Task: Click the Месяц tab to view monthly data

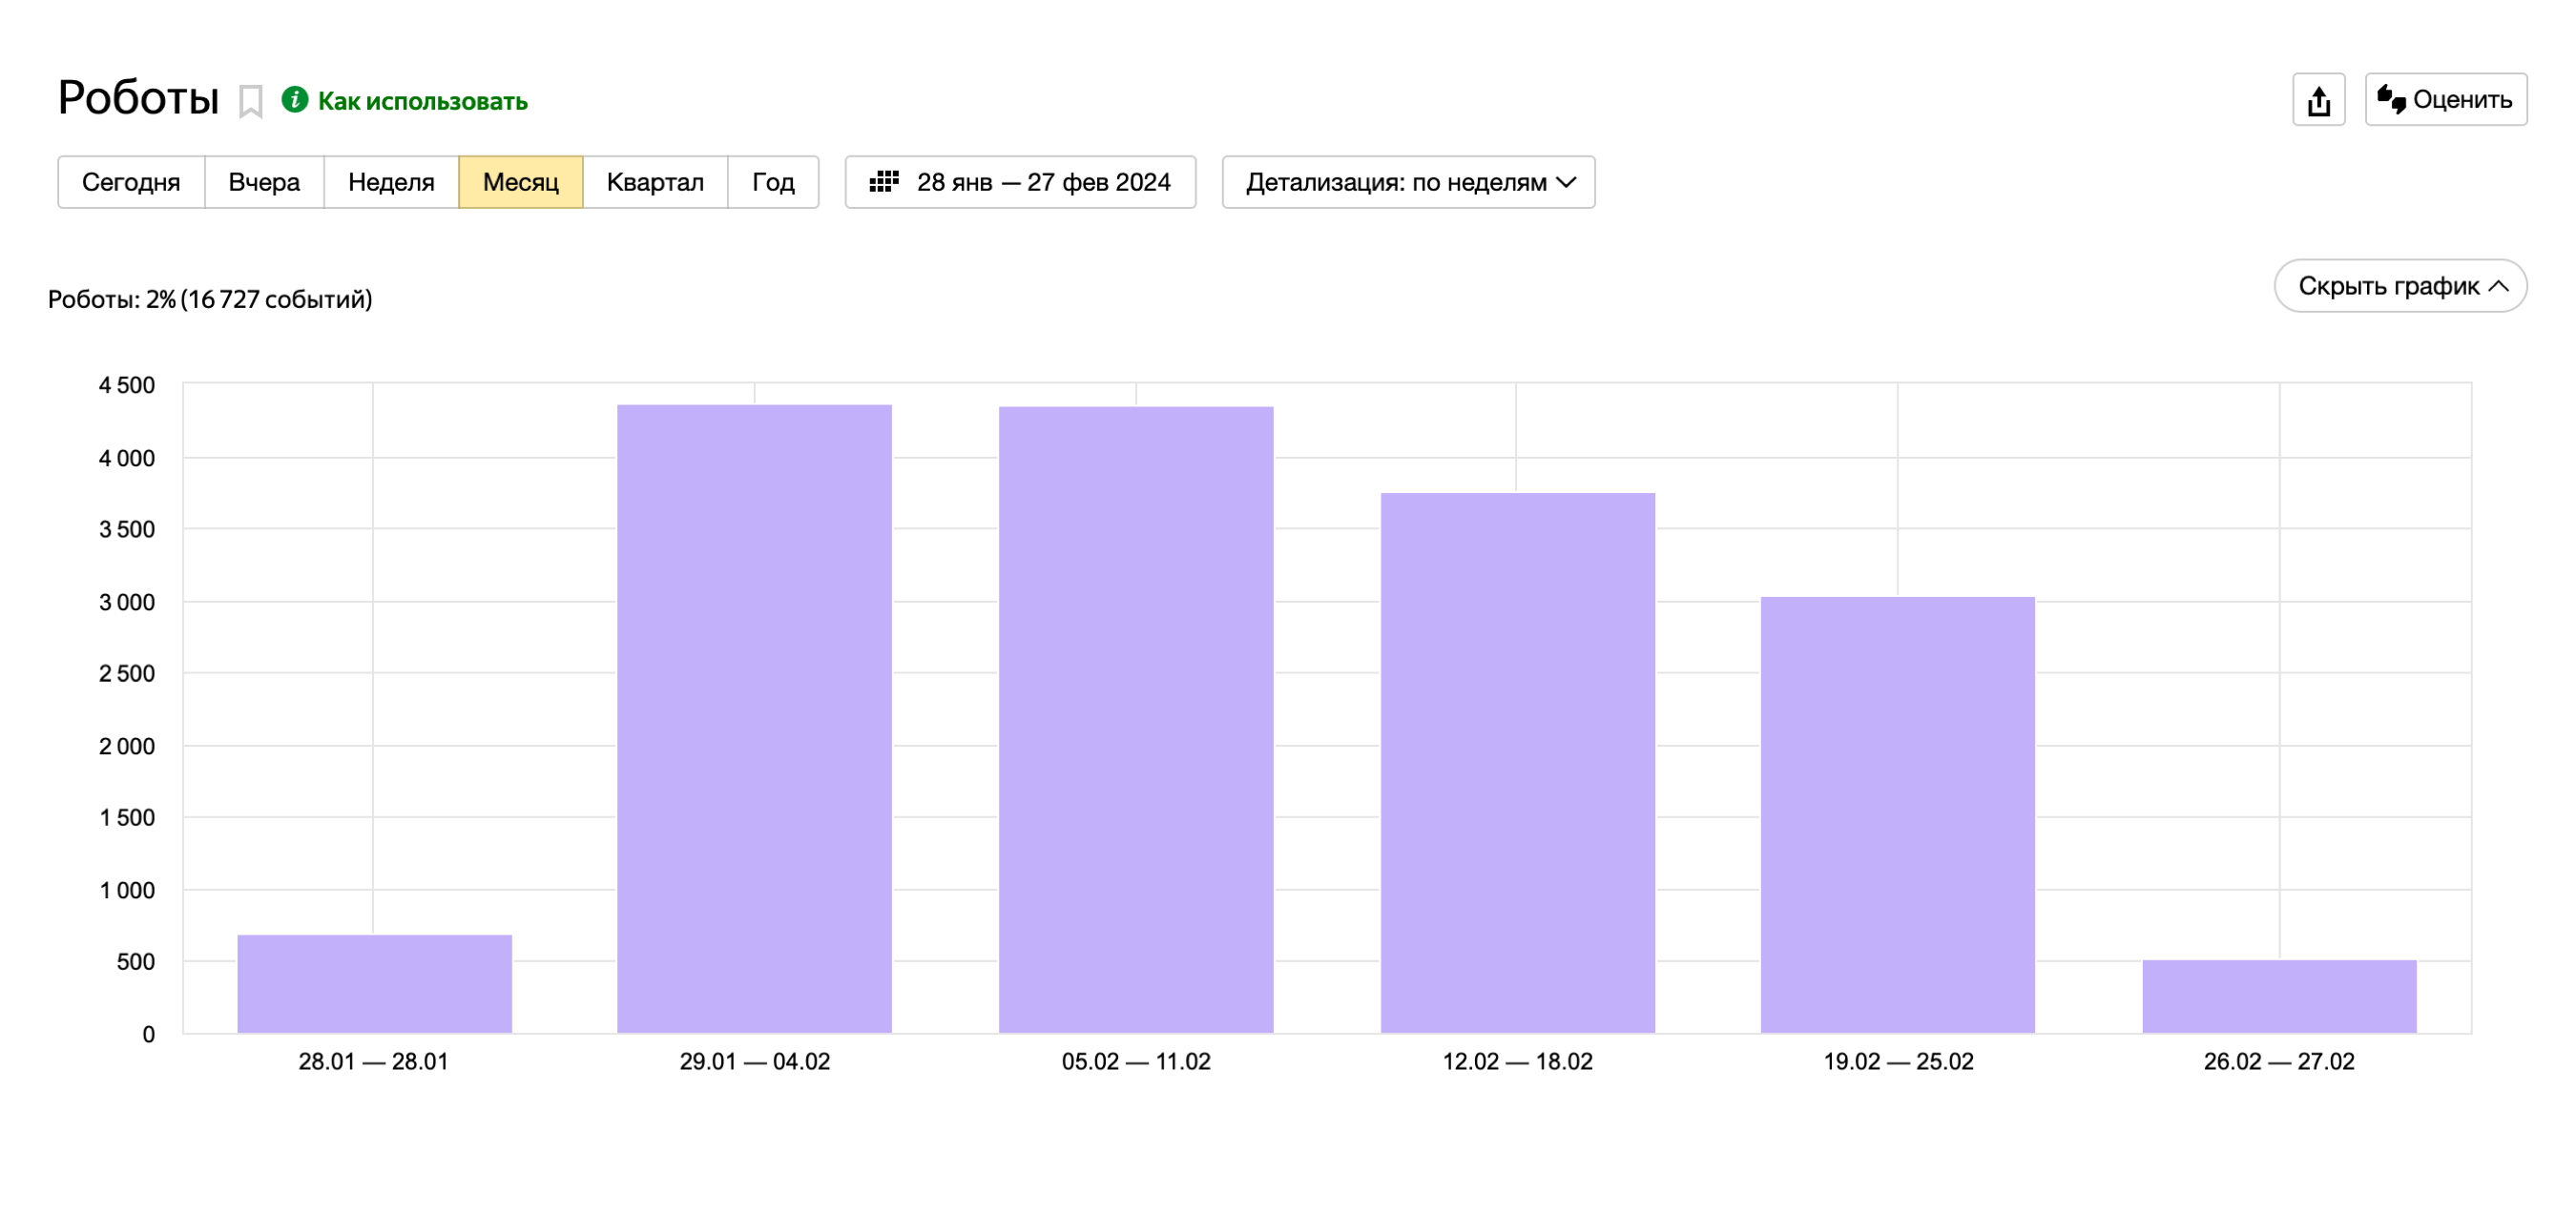Action: (x=521, y=182)
